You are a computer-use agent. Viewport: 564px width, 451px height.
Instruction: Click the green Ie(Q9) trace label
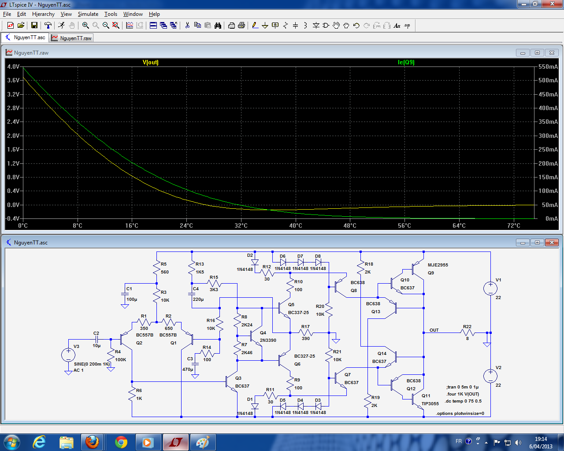[x=406, y=63]
